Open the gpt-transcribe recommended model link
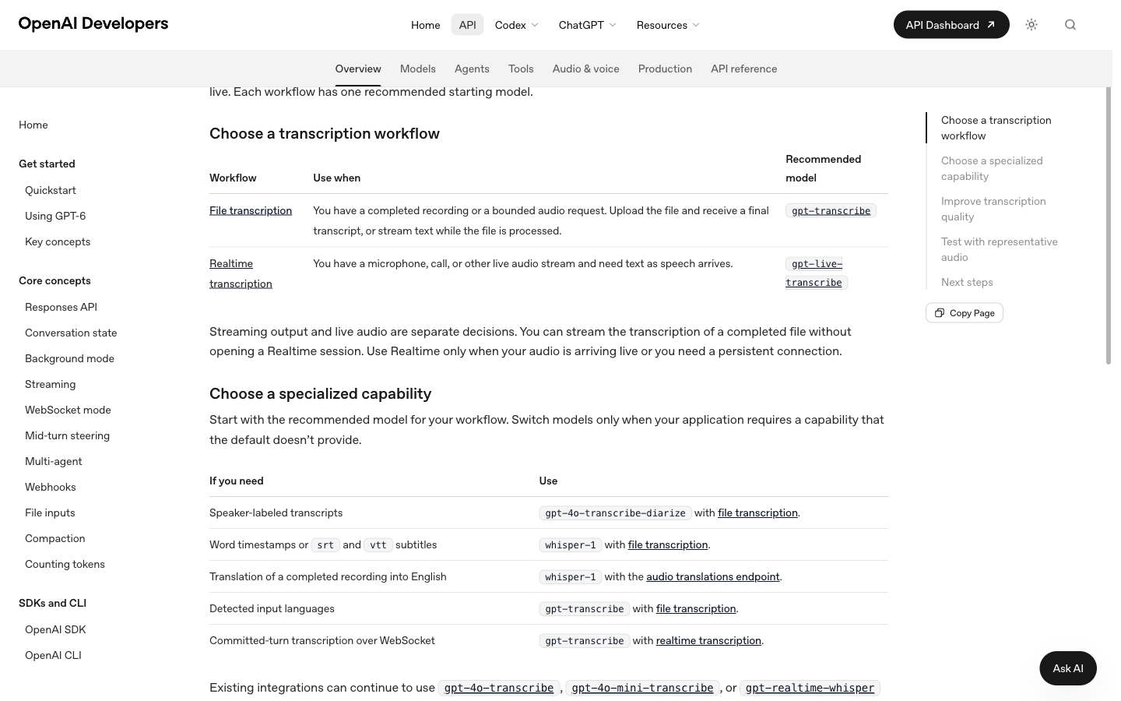Image resolution: width=1121 pixels, height=701 pixels. pos(831,210)
